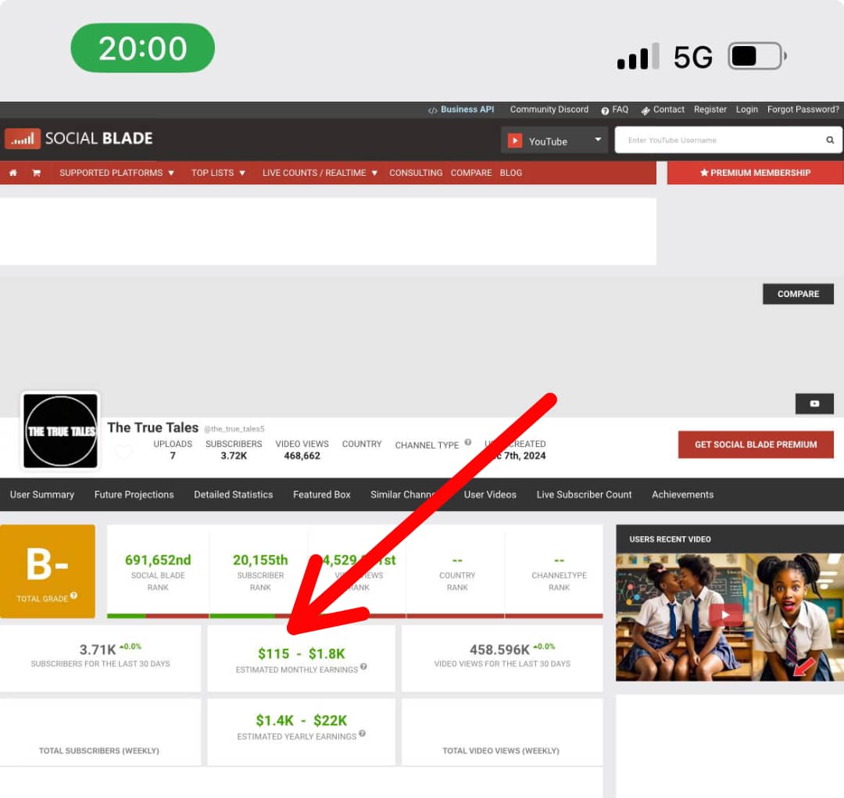Play the user's recent video thumbnail

click(726, 615)
